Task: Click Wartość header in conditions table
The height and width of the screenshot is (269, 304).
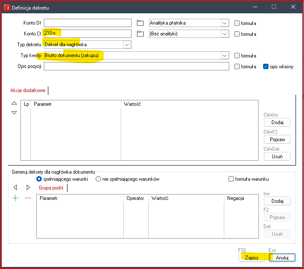Action: [186, 198]
